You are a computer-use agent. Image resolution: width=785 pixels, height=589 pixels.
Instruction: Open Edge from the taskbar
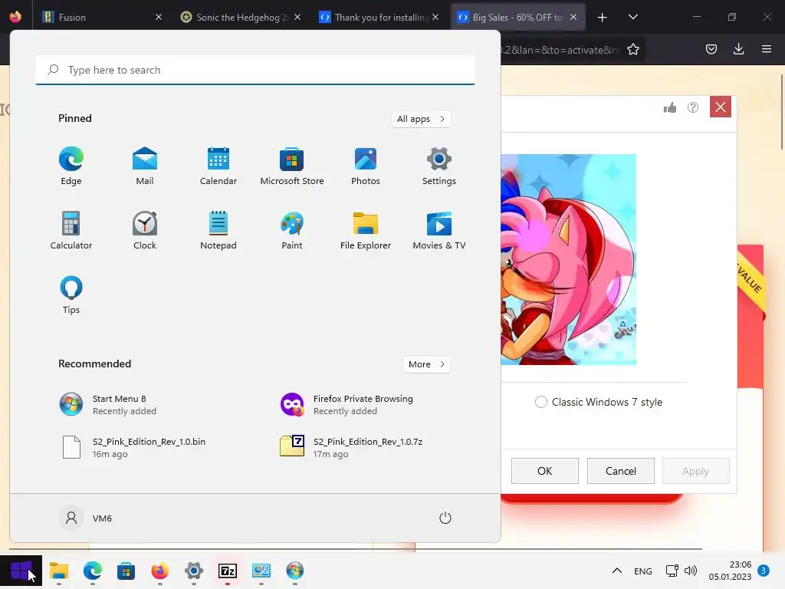(93, 571)
